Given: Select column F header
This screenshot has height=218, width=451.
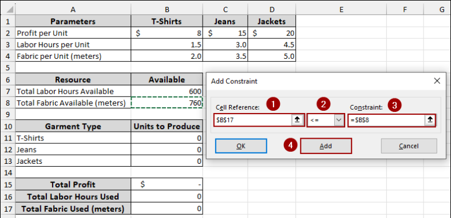Looking at the screenshot, I should (x=405, y=10).
